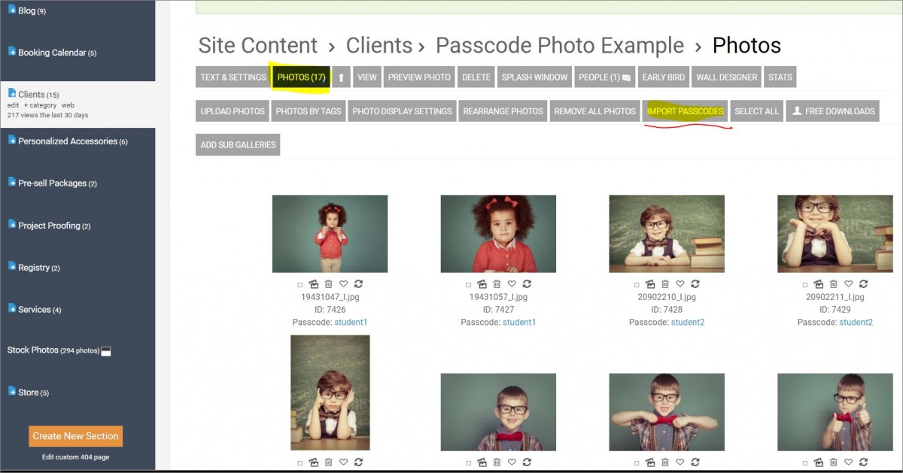The height and width of the screenshot is (473, 903).
Task: Switch to the PHOTOS (17) tab
Action: tap(301, 77)
